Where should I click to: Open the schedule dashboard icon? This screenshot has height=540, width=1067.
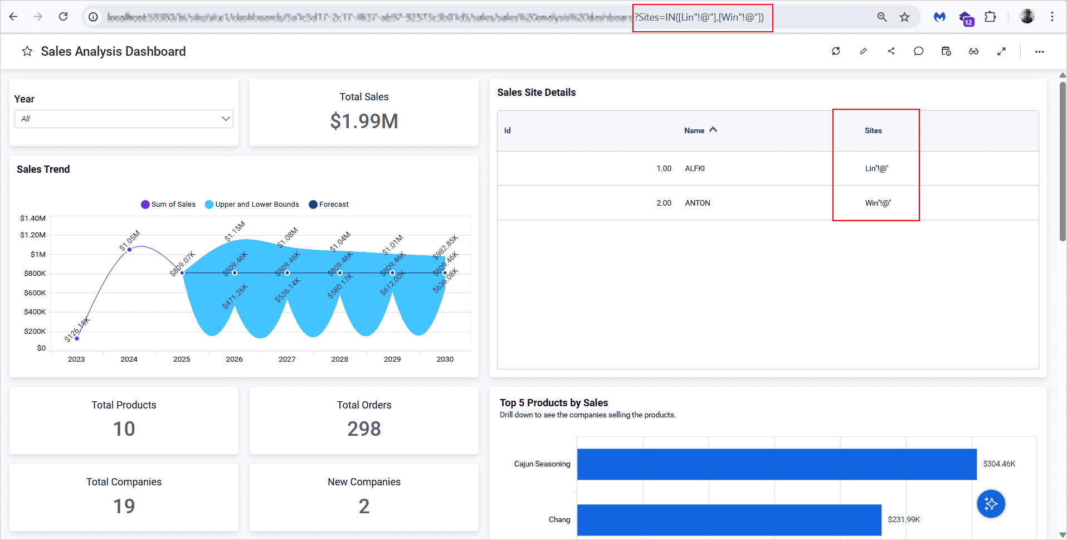point(946,51)
